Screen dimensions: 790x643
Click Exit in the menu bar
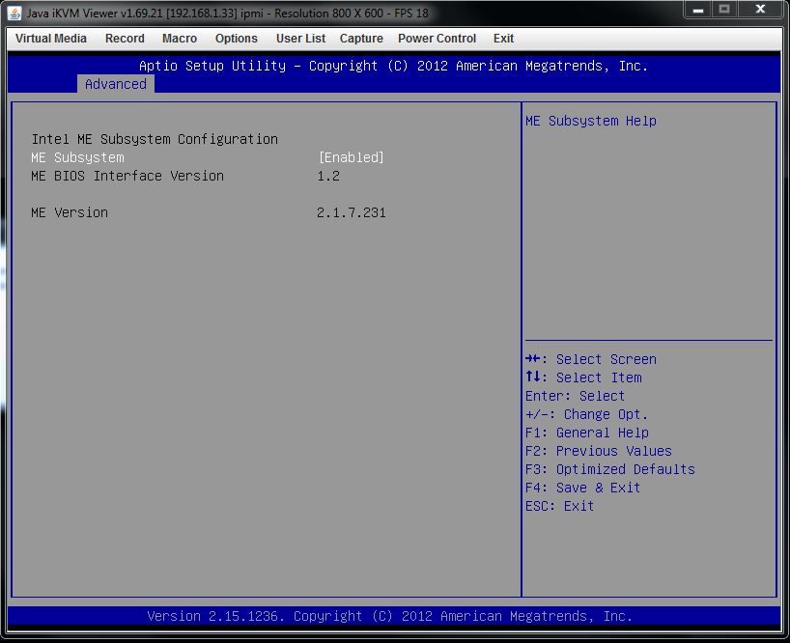tap(503, 39)
